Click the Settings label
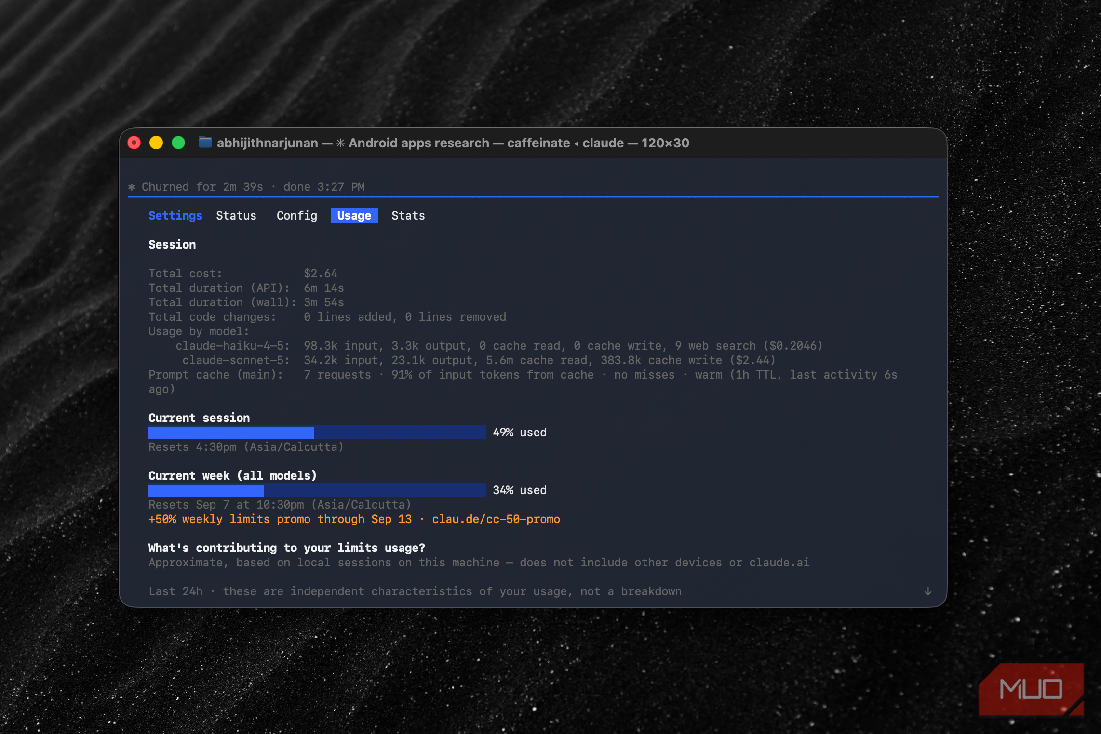Viewport: 1101px width, 734px height. 175,216
